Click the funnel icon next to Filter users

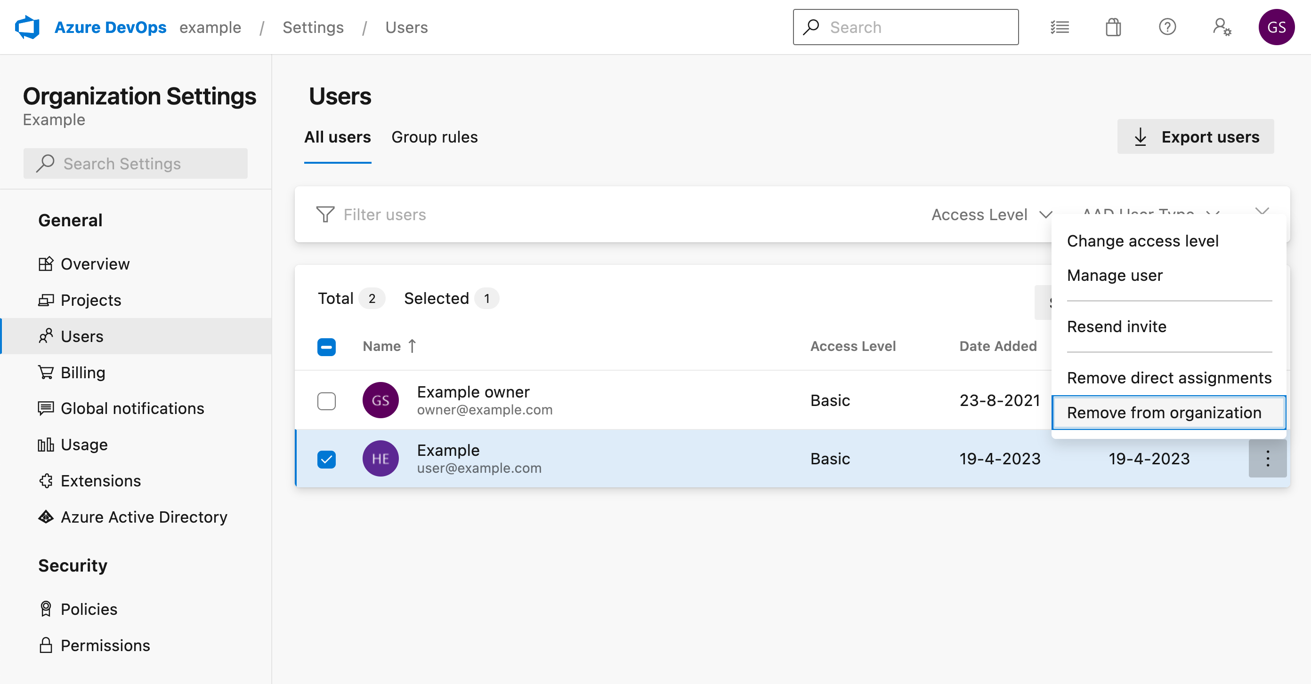(325, 214)
